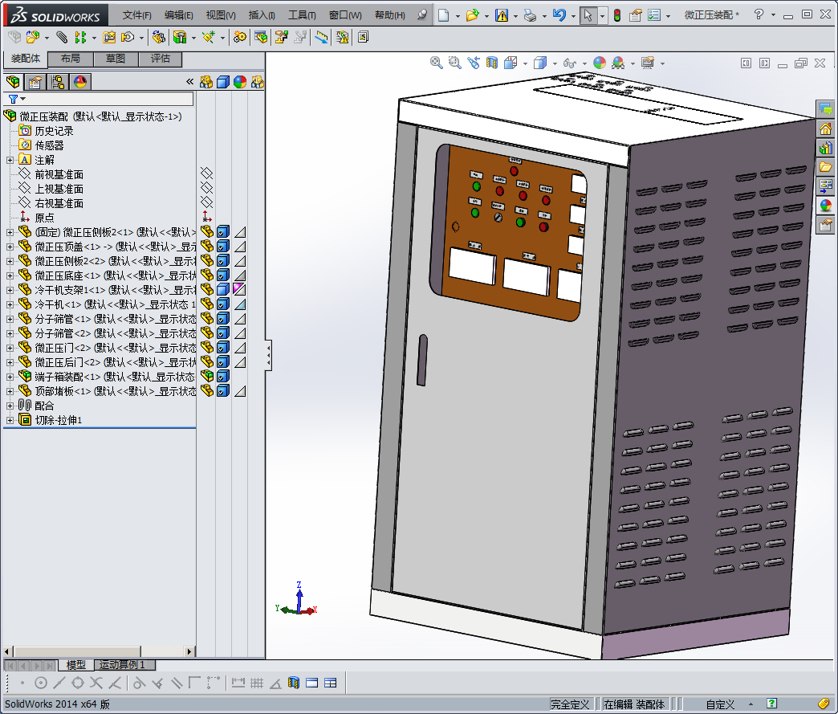Image resolution: width=838 pixels, height=714 pixels.
Task: Toggle display mode for 冷干机支架1 component
Action: click(x=223, y=289)
